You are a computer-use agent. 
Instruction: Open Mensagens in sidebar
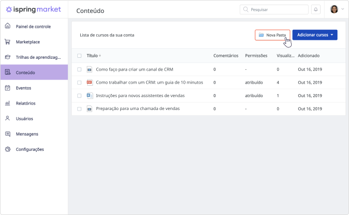click(x=34, y=134)
